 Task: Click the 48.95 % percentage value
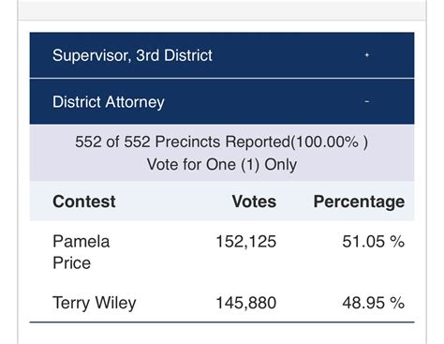coord(374,303)
